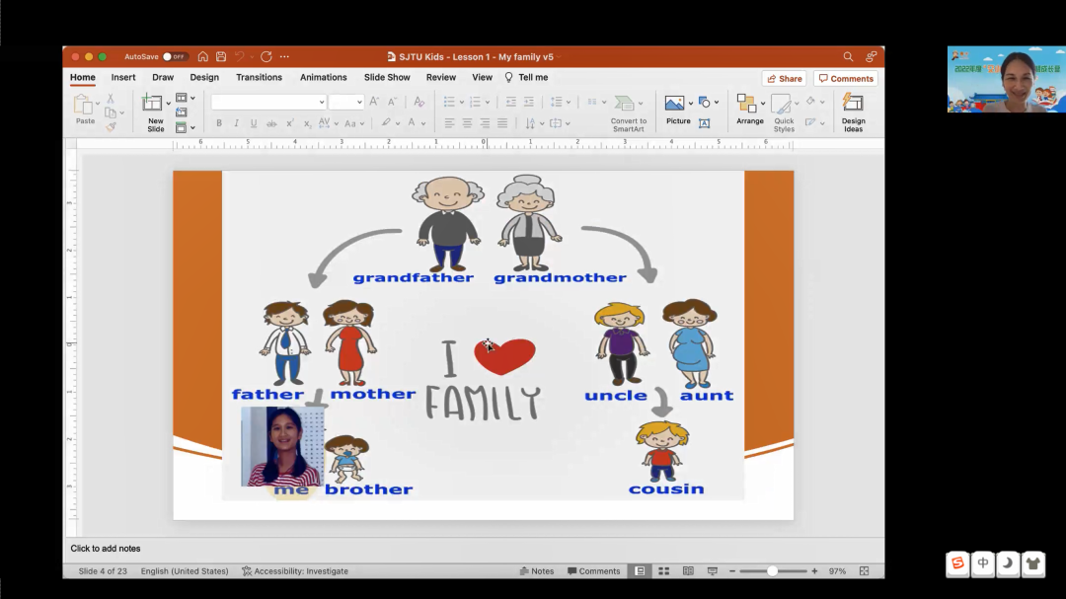Choose text highlight color

390,123
